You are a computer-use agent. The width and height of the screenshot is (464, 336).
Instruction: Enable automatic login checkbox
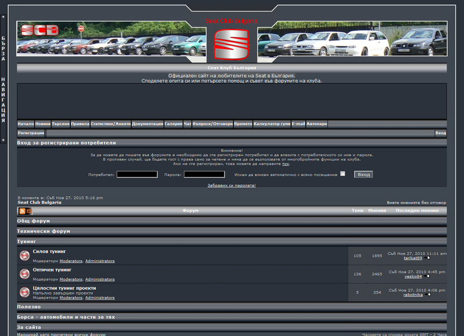click(x=343, y=174)
